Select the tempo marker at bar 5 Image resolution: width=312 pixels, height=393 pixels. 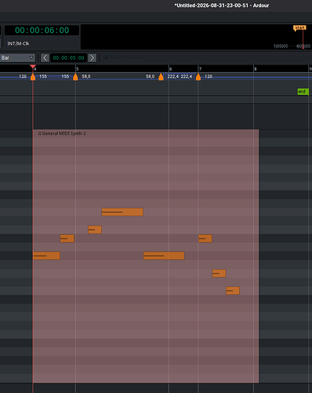75,77
